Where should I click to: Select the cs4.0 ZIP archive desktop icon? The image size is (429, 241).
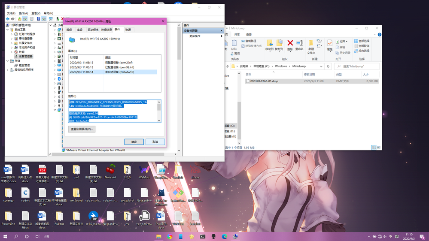93,218
